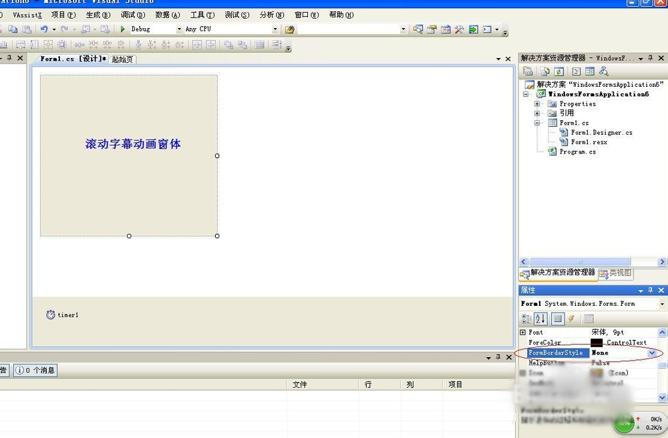Open Toolbox with the hammer and wrench icon
This screenshot has height=438, width=668.
459,29
